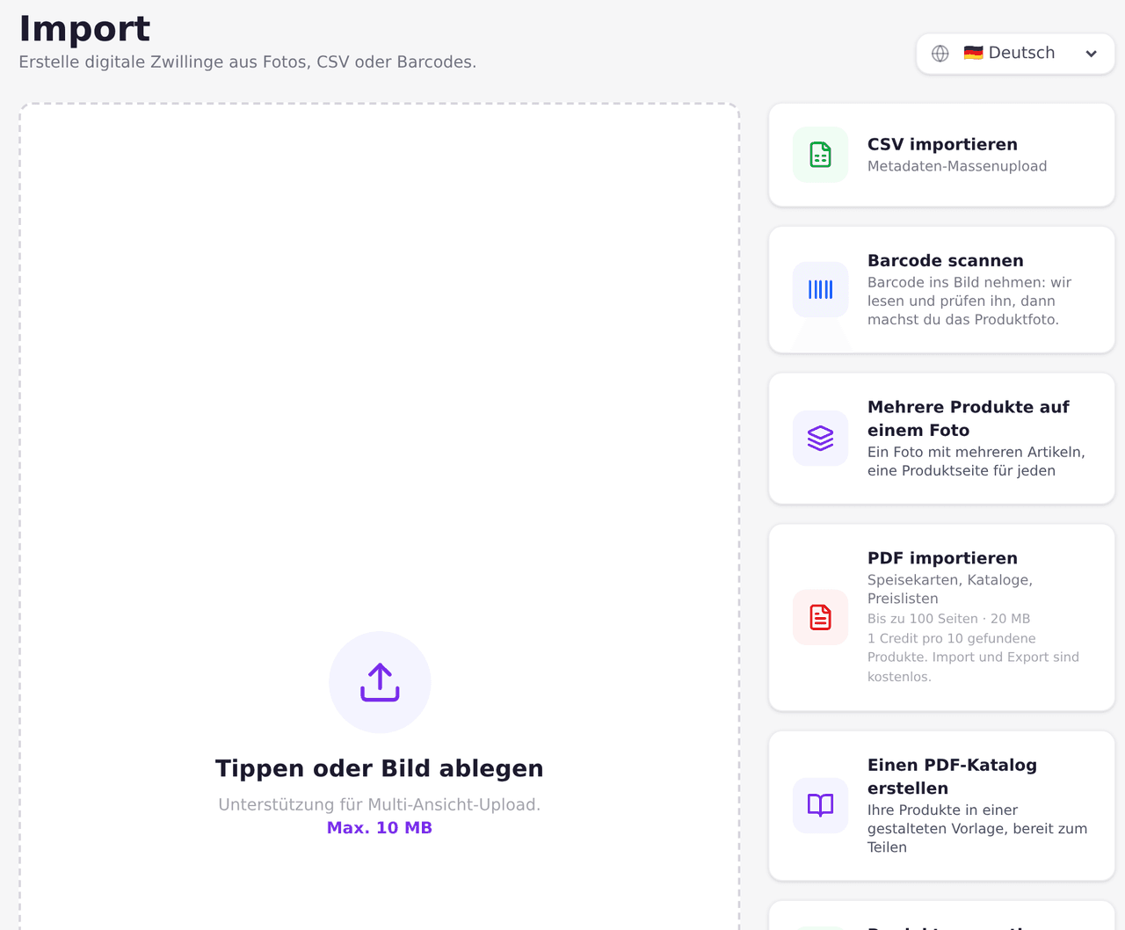Click the upload arrow icon

pos(380,682)
